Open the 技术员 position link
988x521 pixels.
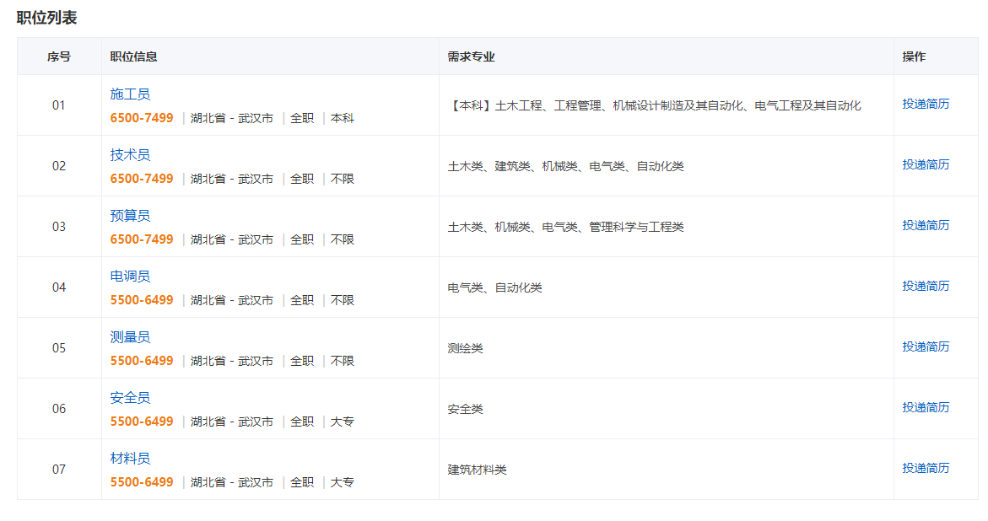point(130,155)
